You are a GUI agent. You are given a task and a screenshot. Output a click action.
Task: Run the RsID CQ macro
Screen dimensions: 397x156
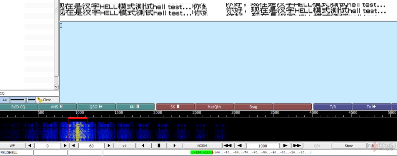[18, 107]
